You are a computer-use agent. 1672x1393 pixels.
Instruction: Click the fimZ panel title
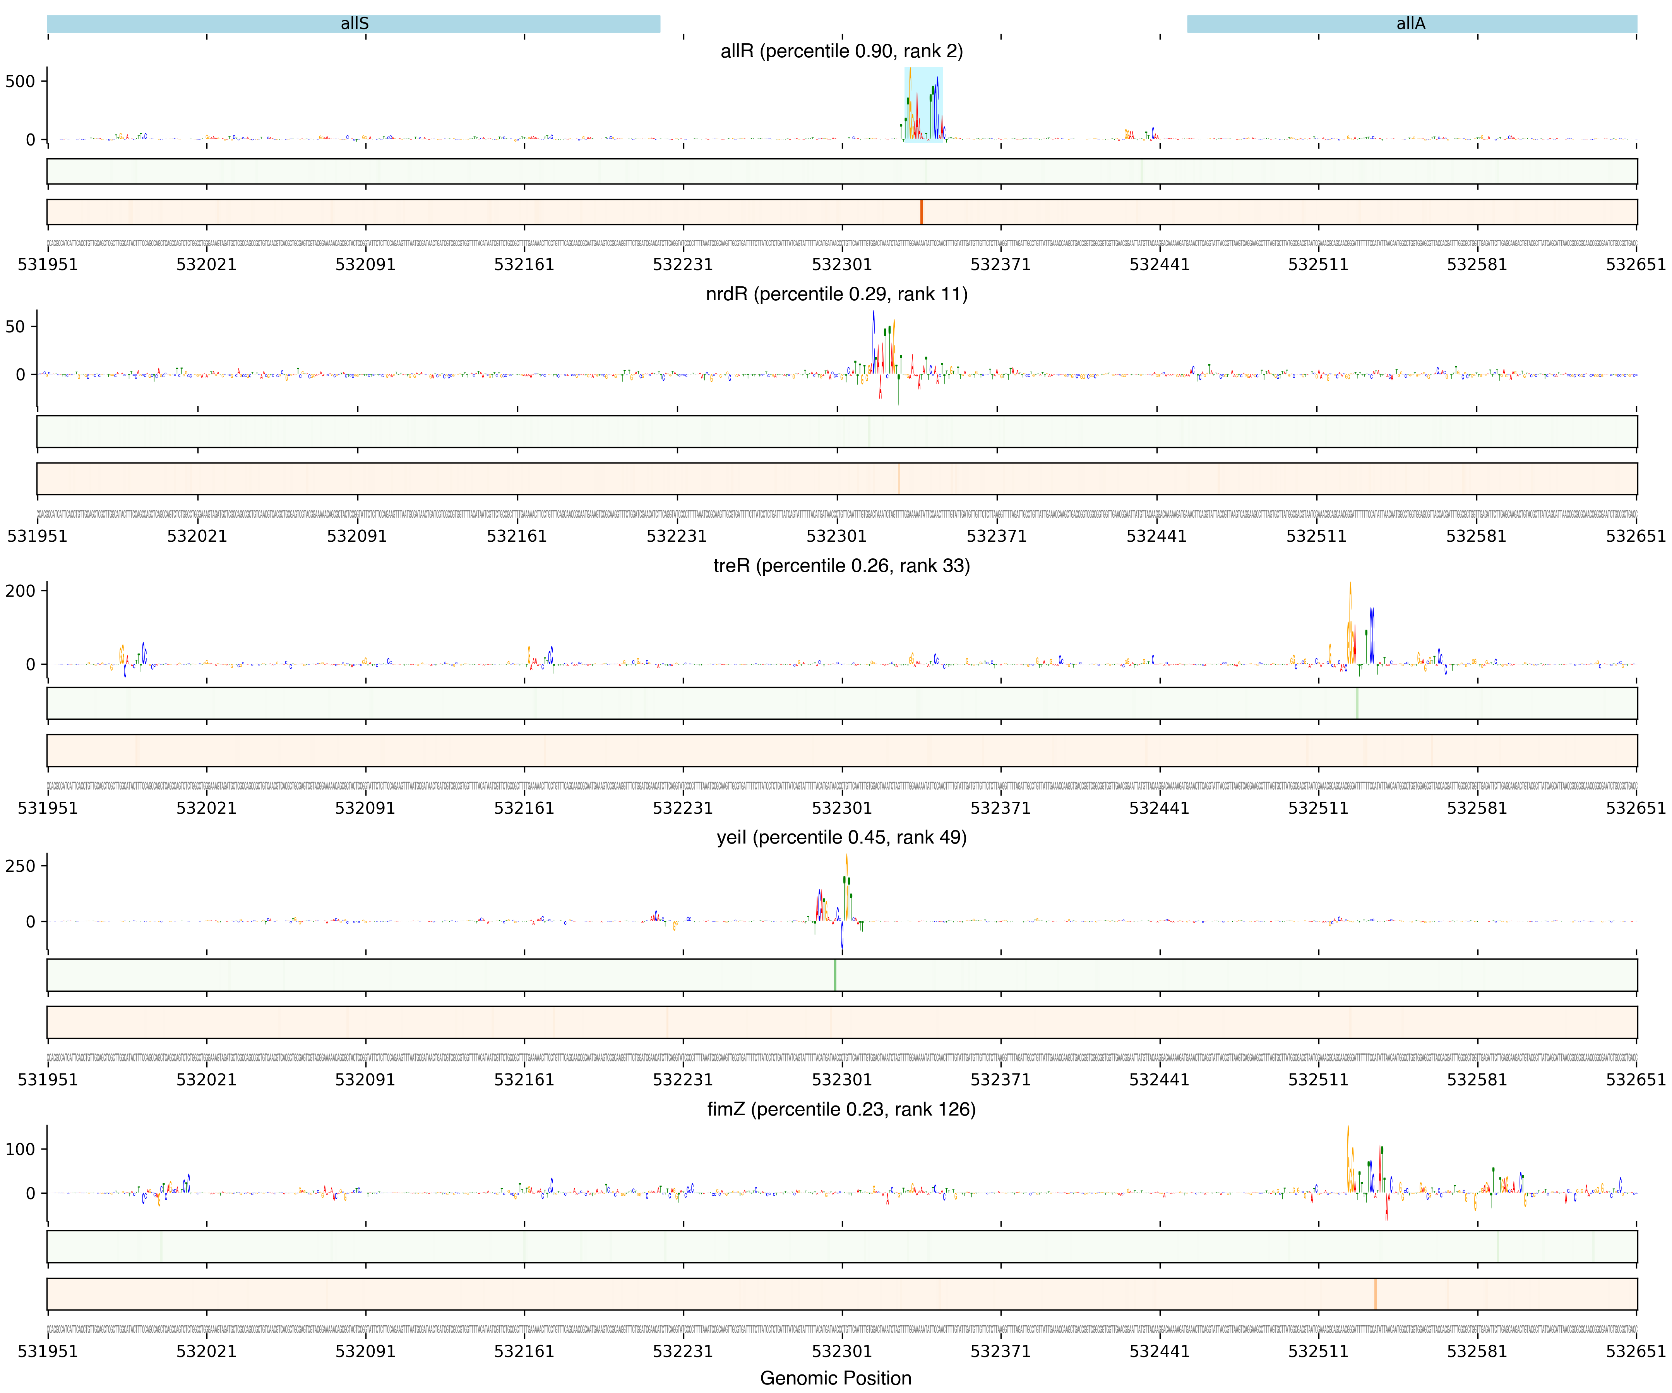[841, 1110]
